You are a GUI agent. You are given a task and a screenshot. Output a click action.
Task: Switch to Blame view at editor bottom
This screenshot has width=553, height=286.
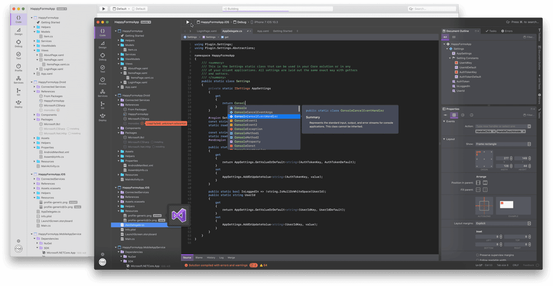click(x=199, y=257)
